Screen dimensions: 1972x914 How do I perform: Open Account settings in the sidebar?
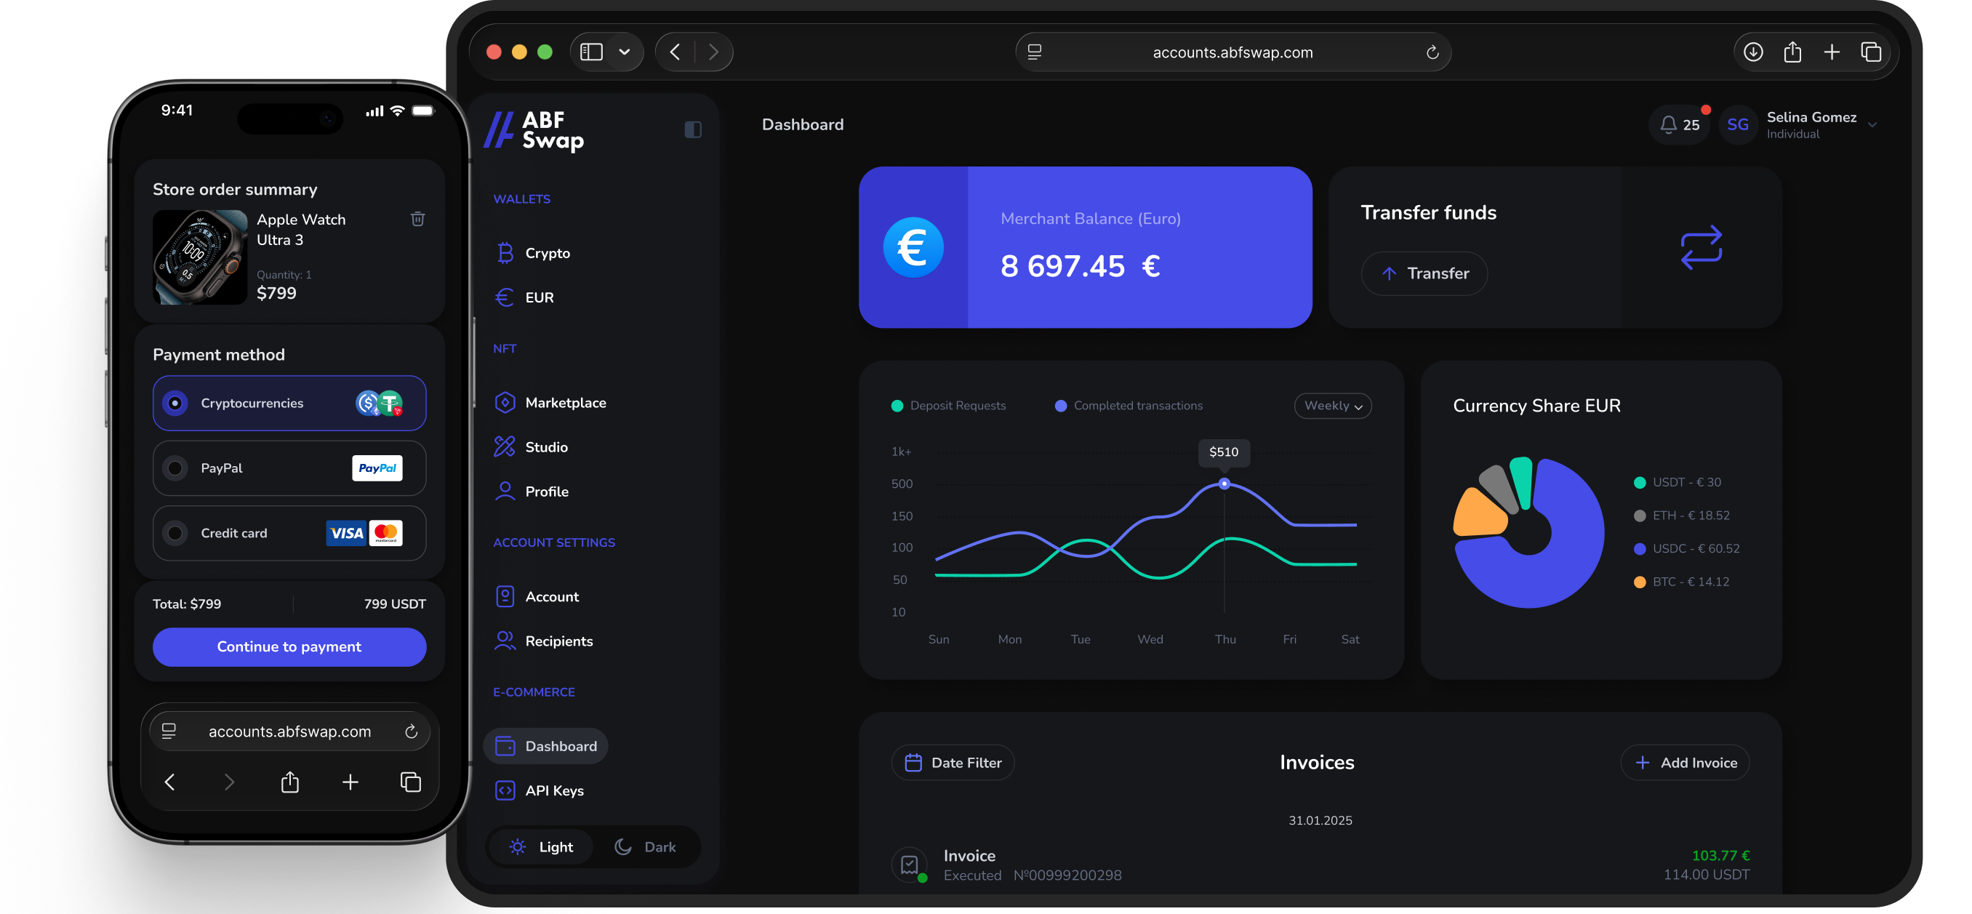537,596
